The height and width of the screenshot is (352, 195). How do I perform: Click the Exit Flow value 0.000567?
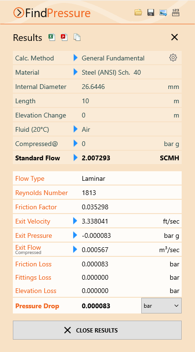point(95,250)
